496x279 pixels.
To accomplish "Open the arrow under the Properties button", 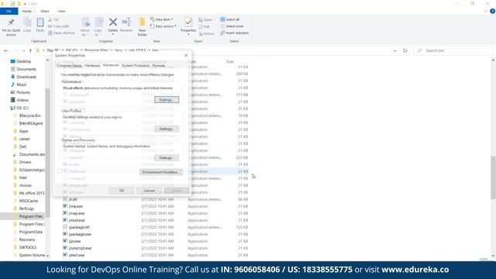I will [x=188, y=34].
